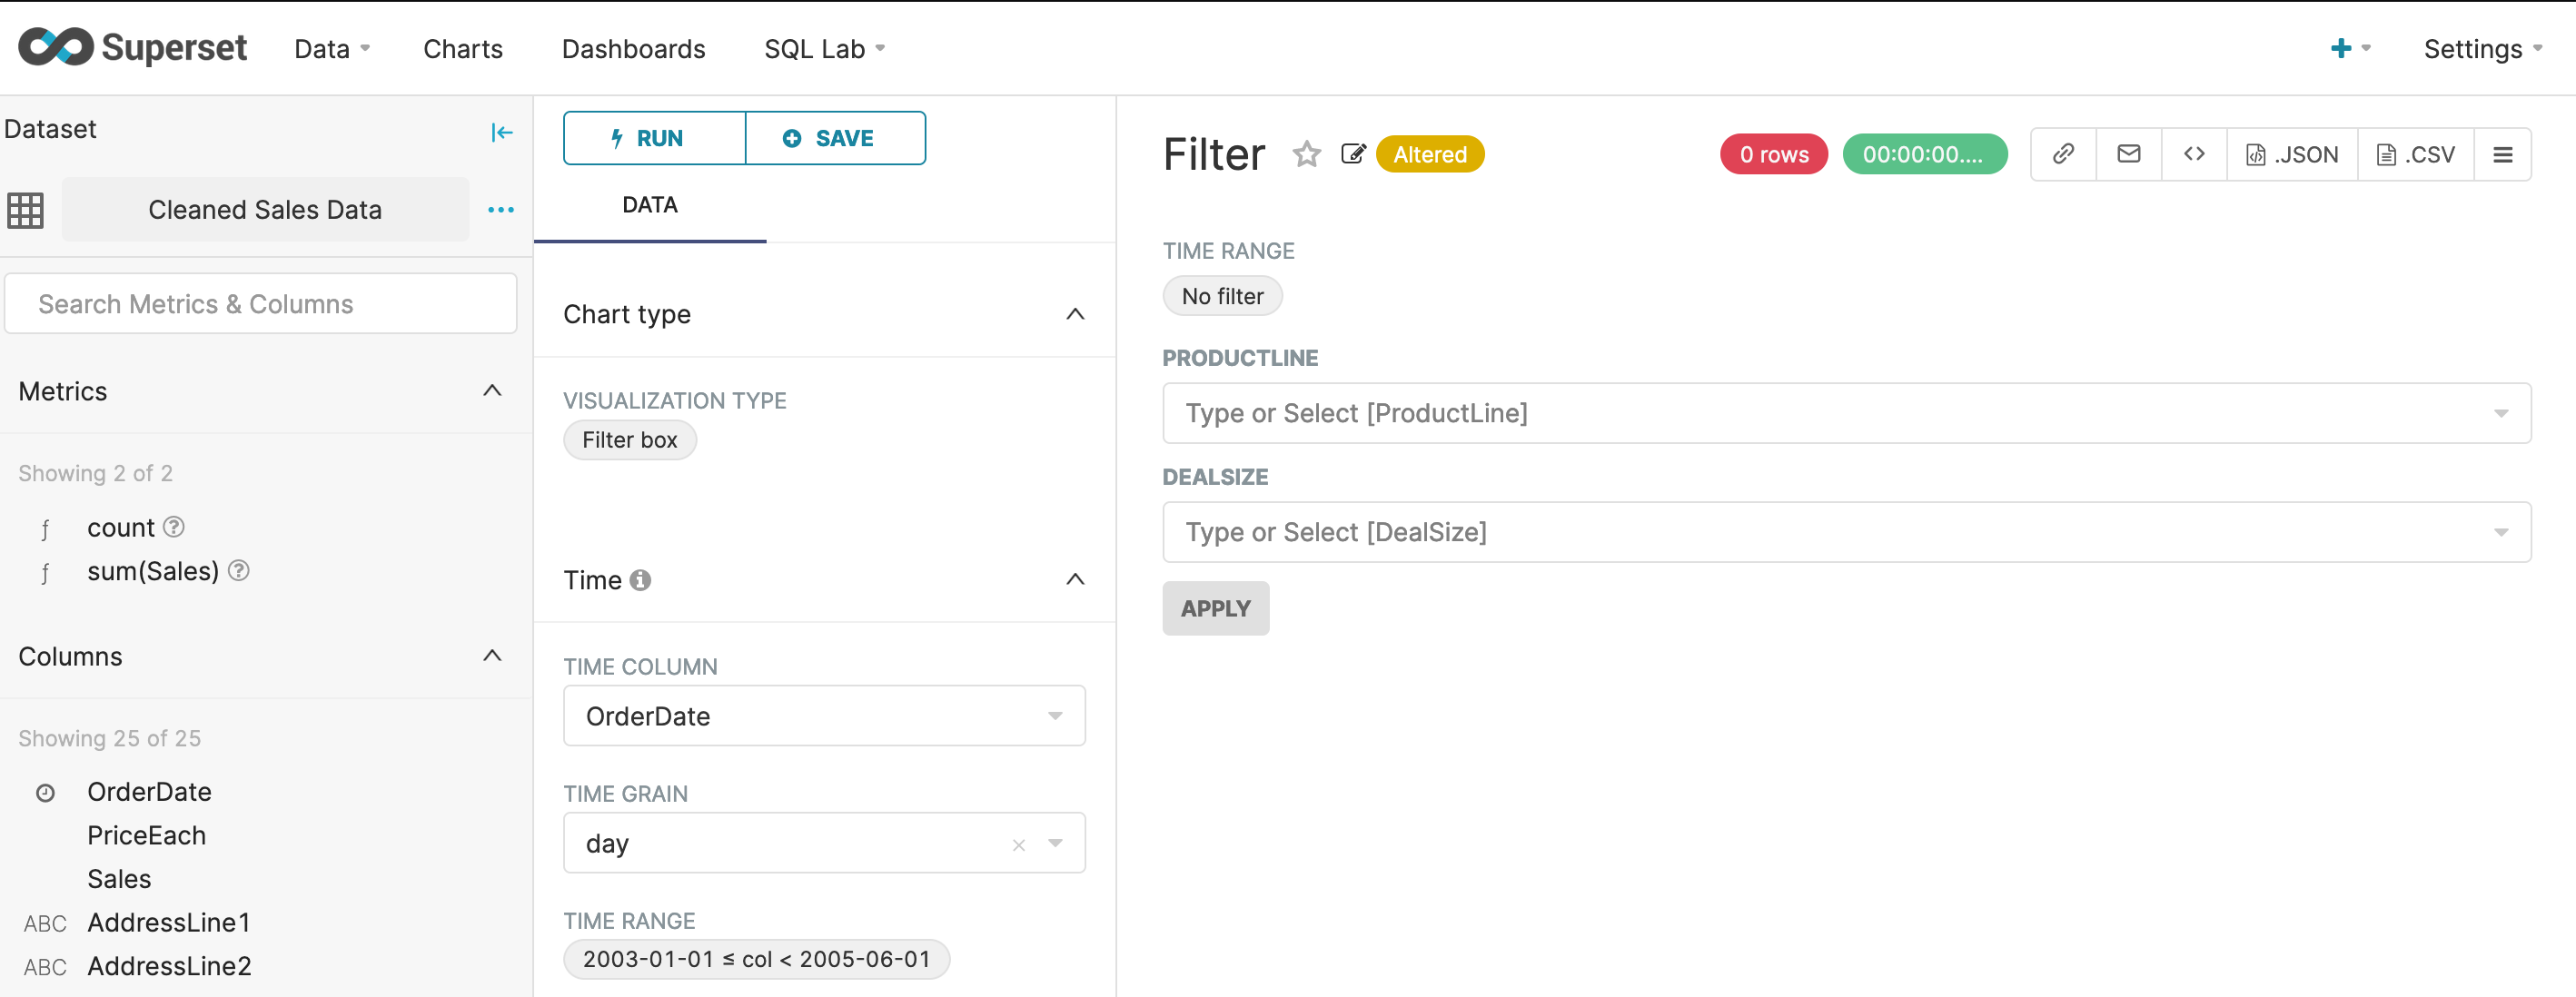
Task: Clear the day time grain selection
Action: (x=1018, y=845)
